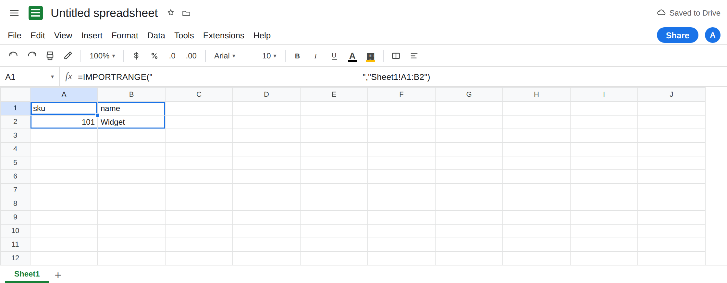Format as currency with dollar icon
Screen dimensions: 727x283
(x=136, y=56)
